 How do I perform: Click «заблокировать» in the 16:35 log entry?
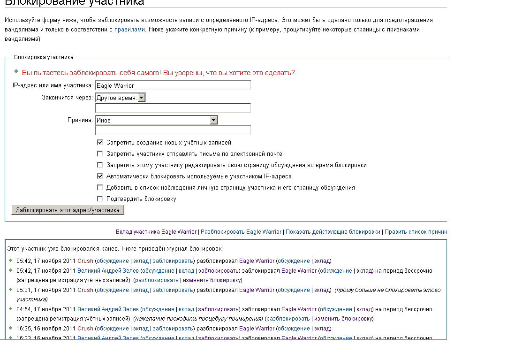173,328
